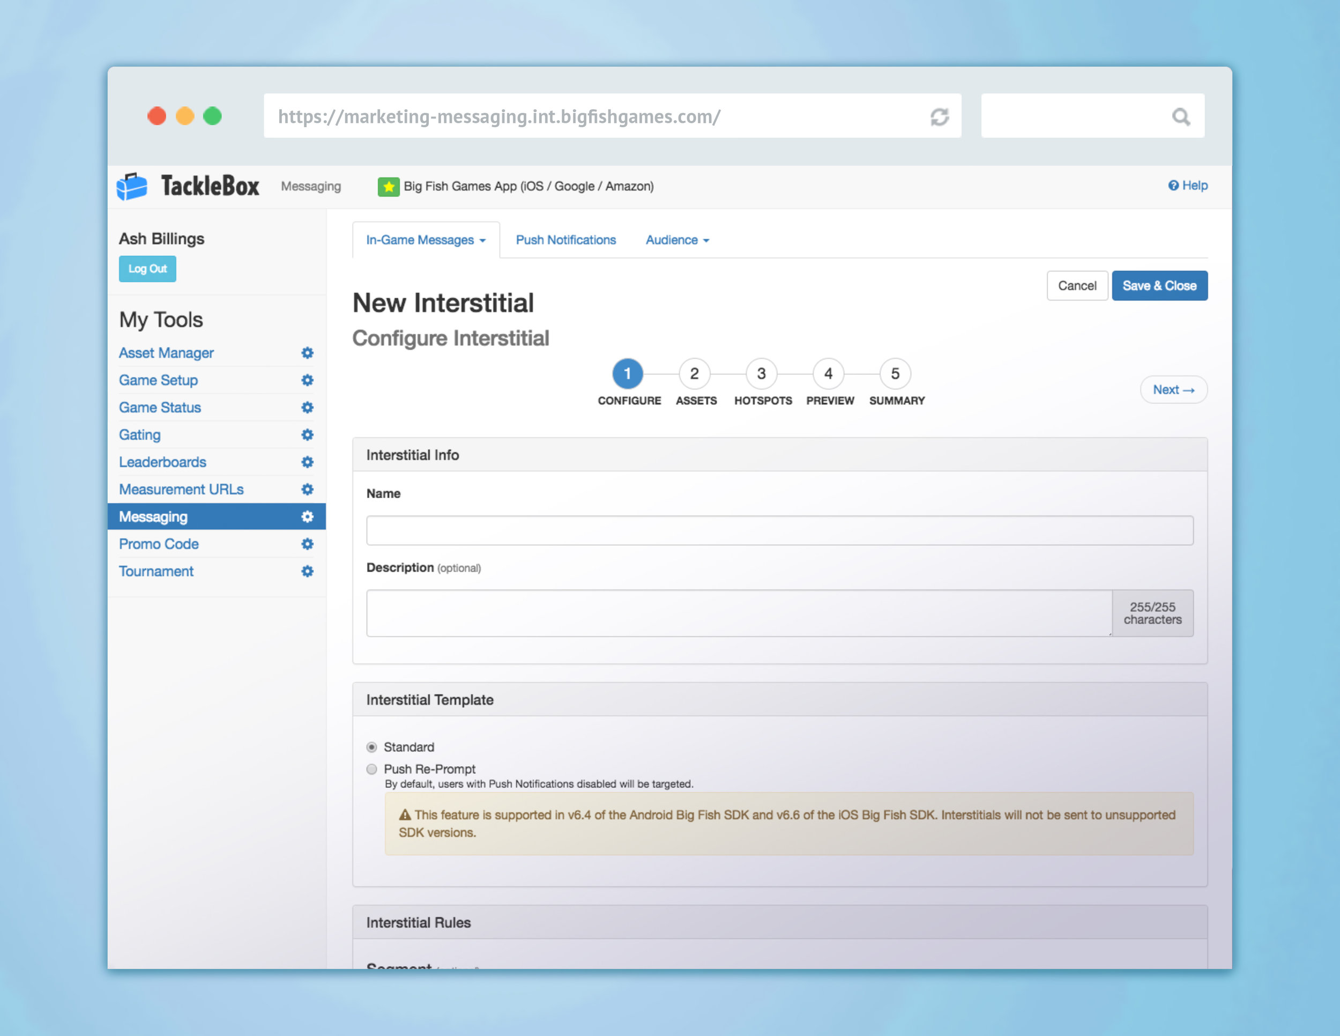The height and width of the screenshot is (1036, 1340).
Task: Click the Big Fish Games App title
Action: click(x=528, y=187)
